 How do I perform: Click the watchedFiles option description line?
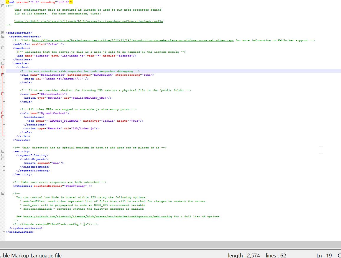point(112,201)
